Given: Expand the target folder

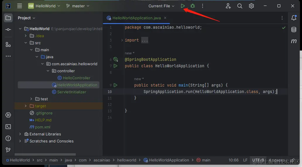Looking at the screenshot, I should pyautogui.click(x=26, y=106).
